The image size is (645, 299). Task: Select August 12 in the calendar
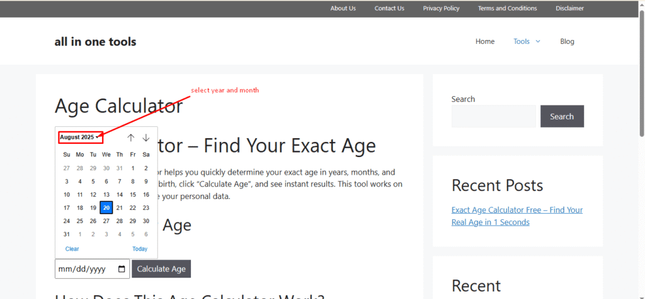(93, 195)
